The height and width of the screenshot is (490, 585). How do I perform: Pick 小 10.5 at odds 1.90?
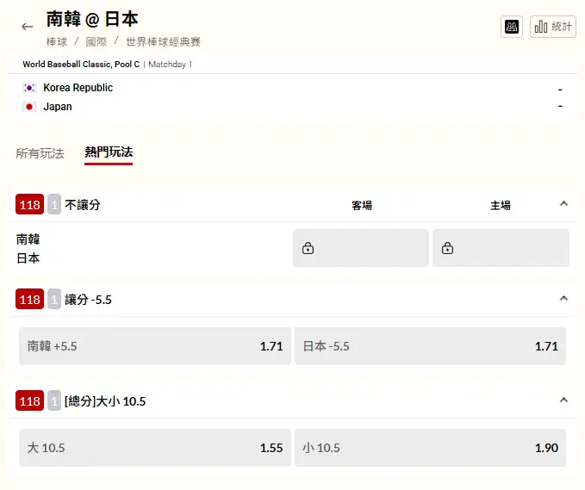(x=430, y=448)
